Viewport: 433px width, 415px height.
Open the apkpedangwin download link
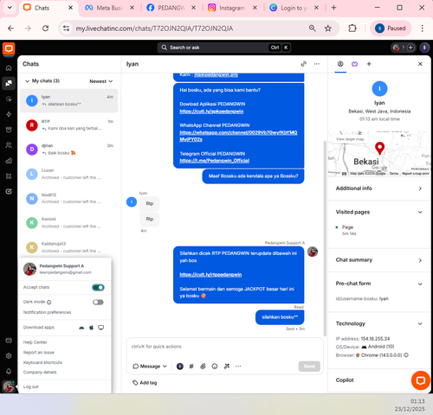coord(211,112)
